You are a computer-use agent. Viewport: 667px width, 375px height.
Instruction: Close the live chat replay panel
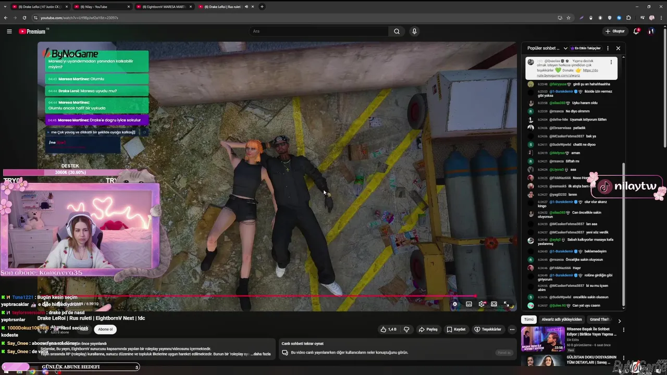tap(618, 48)
